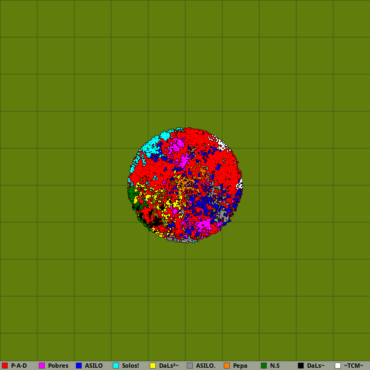Click the orange Pepa legend swatch

[227, 366]
